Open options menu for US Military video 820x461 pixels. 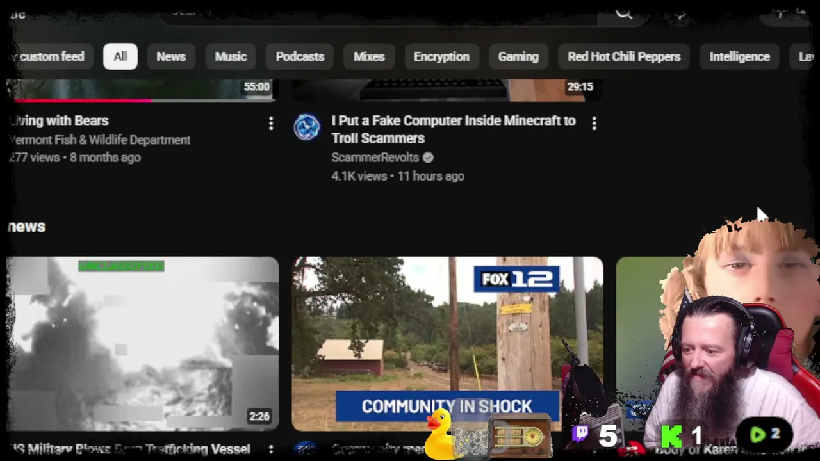271,450
